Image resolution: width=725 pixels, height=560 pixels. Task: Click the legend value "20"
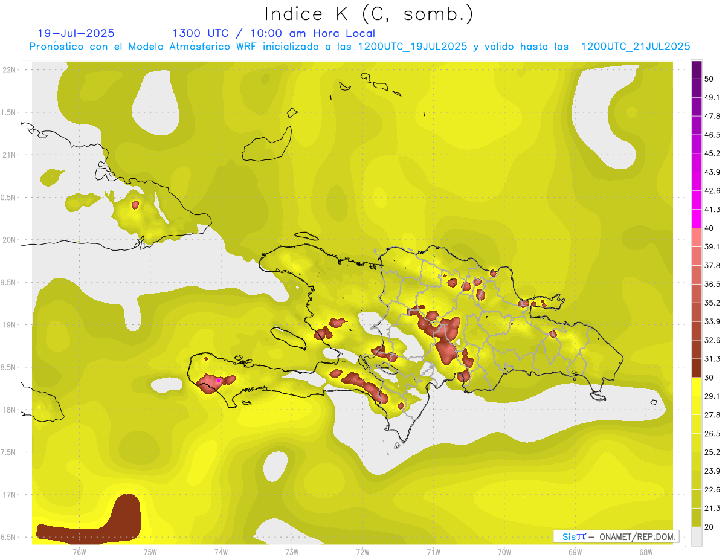pos(710,527)
